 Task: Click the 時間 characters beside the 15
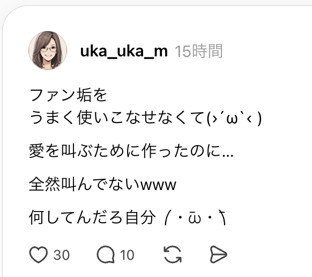click(207, 51)
